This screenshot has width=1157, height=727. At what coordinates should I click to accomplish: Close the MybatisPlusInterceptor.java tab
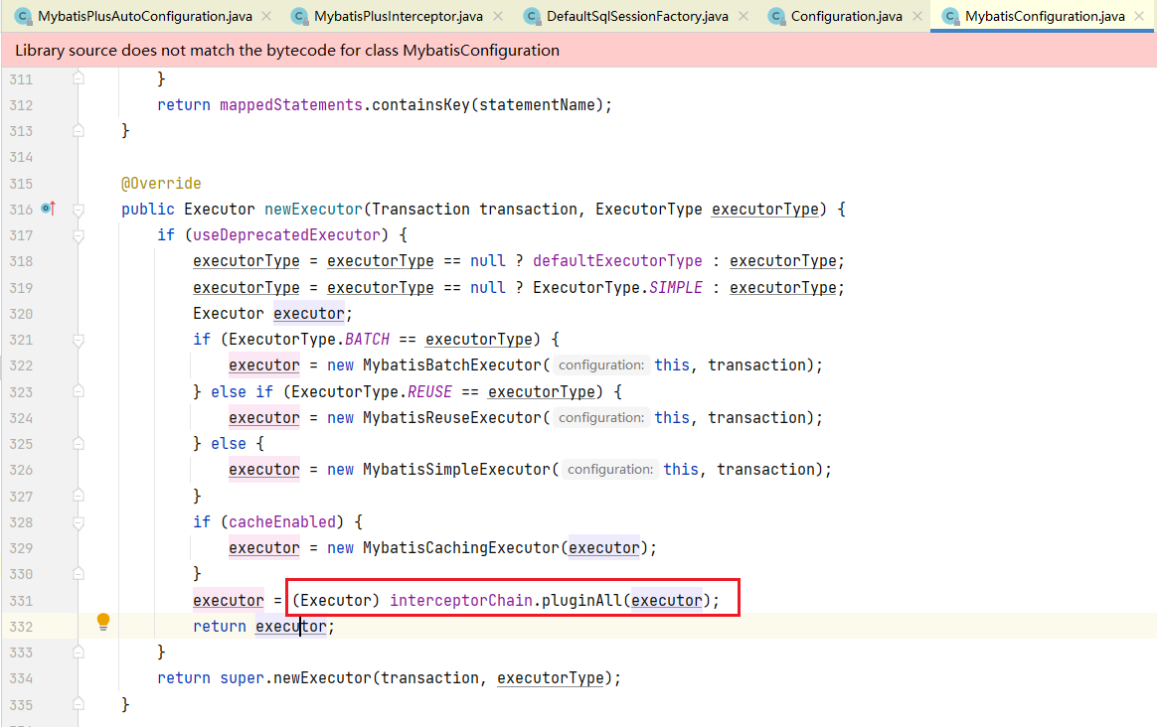coord(498,17)
